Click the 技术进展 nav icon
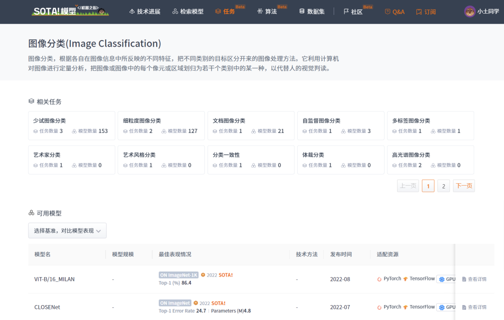 [x=132, y=12]
